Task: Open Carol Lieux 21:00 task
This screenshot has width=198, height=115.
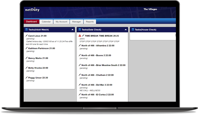Action: (x=37, y=36)
